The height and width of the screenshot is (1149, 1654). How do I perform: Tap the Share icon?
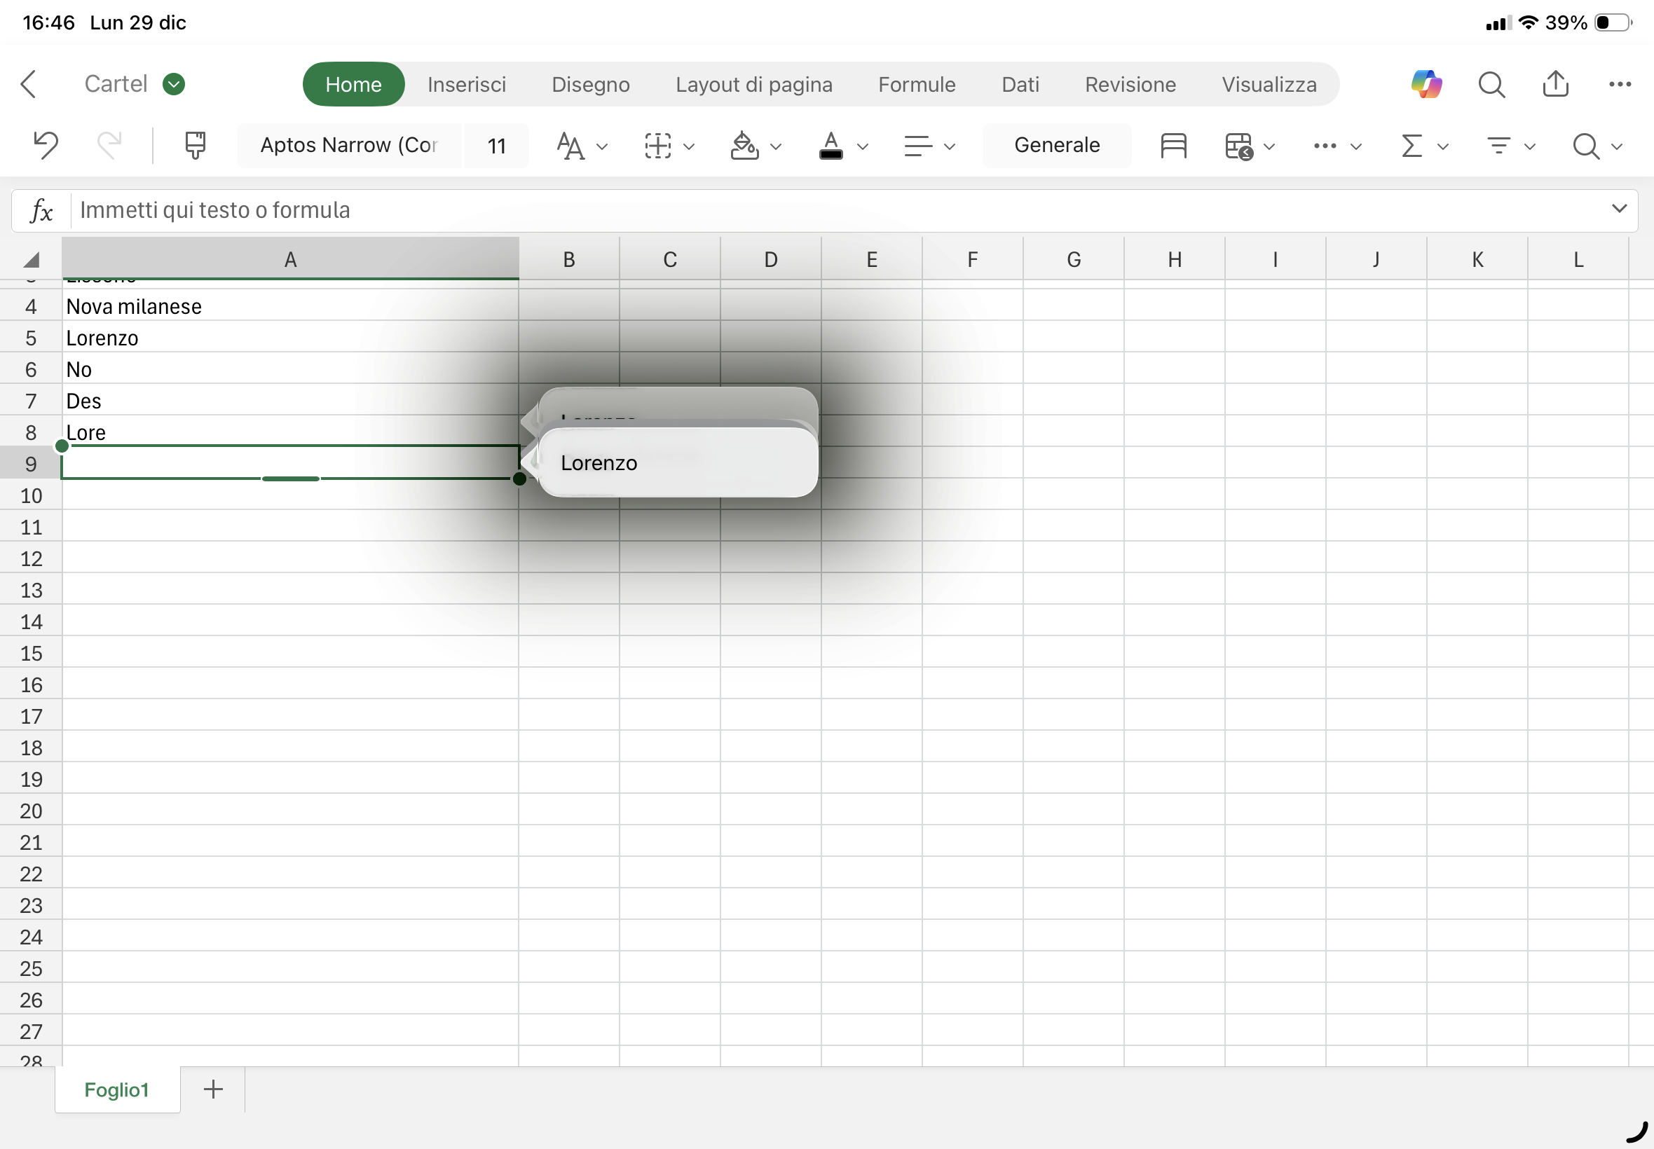1555,83
